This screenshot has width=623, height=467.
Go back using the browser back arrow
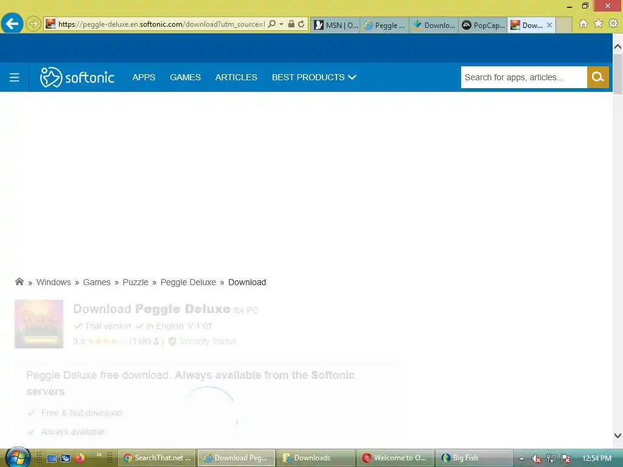[12, 23]
